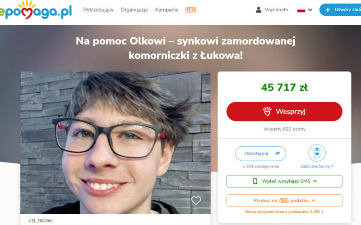Click the share arrow icon in Udostępnij
Screen dimensions: 361x225
[278, 153]
